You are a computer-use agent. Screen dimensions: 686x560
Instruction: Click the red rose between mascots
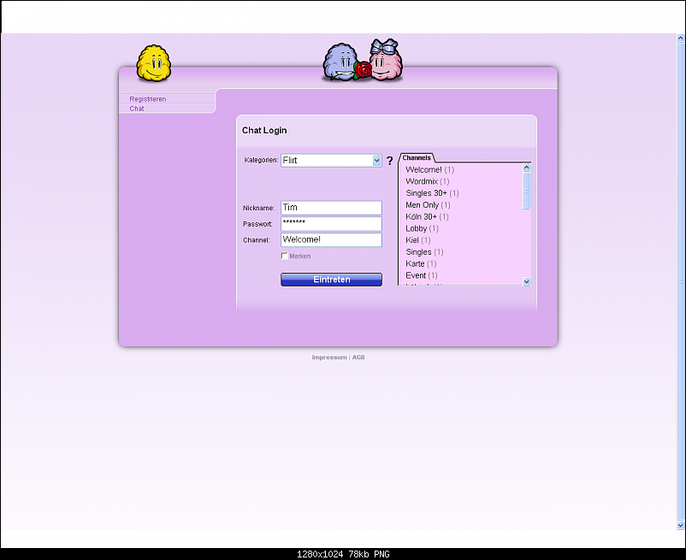coord(364,69)
